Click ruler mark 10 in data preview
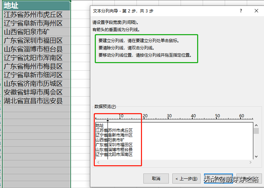This screenshot has width=264, height=188. pos(121,116)
